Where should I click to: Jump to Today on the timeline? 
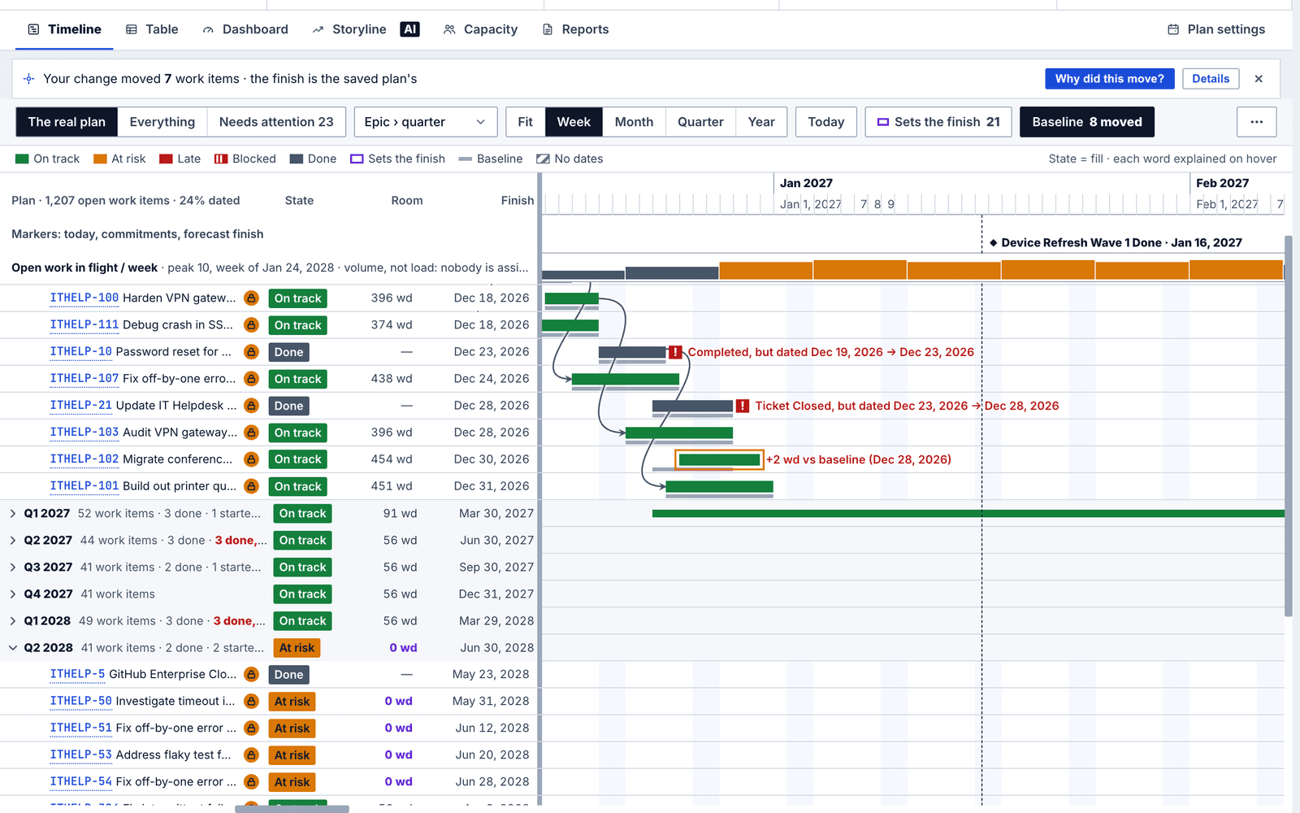826,122
